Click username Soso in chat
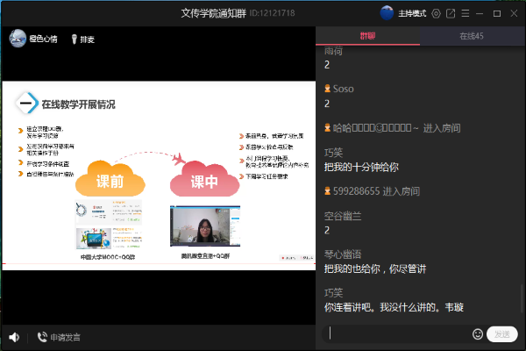 click(x=344, y=89)
